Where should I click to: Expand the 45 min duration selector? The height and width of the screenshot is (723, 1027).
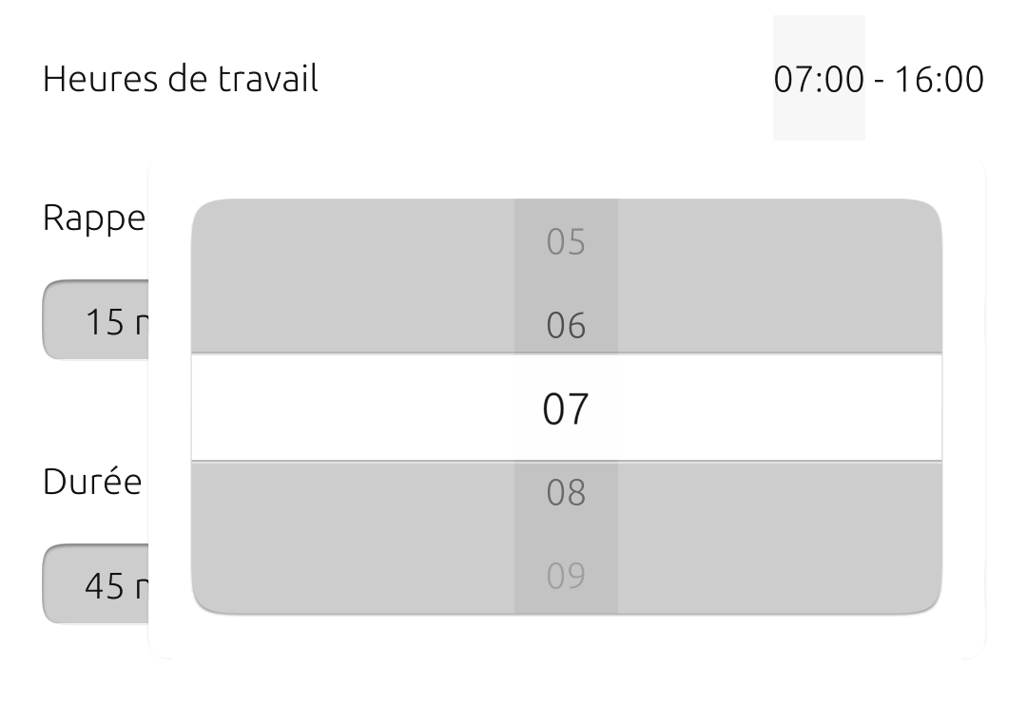click(x=95, y=585)
